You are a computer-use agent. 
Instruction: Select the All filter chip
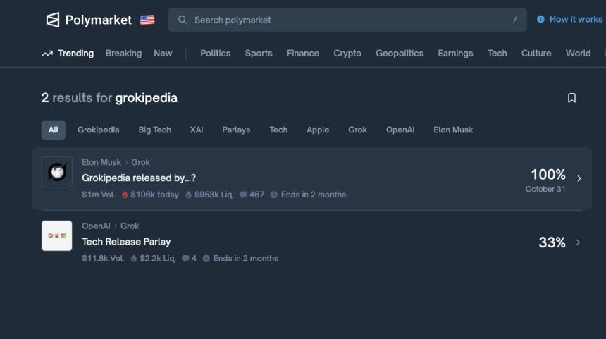tap(54, 130)
